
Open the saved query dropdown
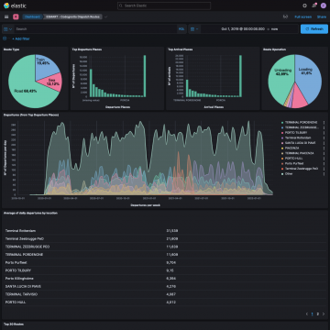8,29
